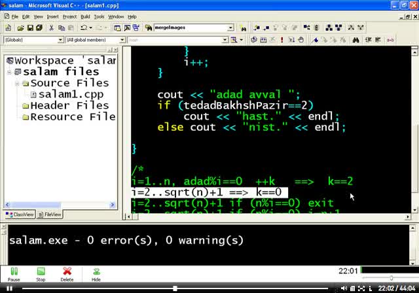419x293 pixels.
Task: Toggle bookmark using the blue flag icon
Action: [316, 40]
